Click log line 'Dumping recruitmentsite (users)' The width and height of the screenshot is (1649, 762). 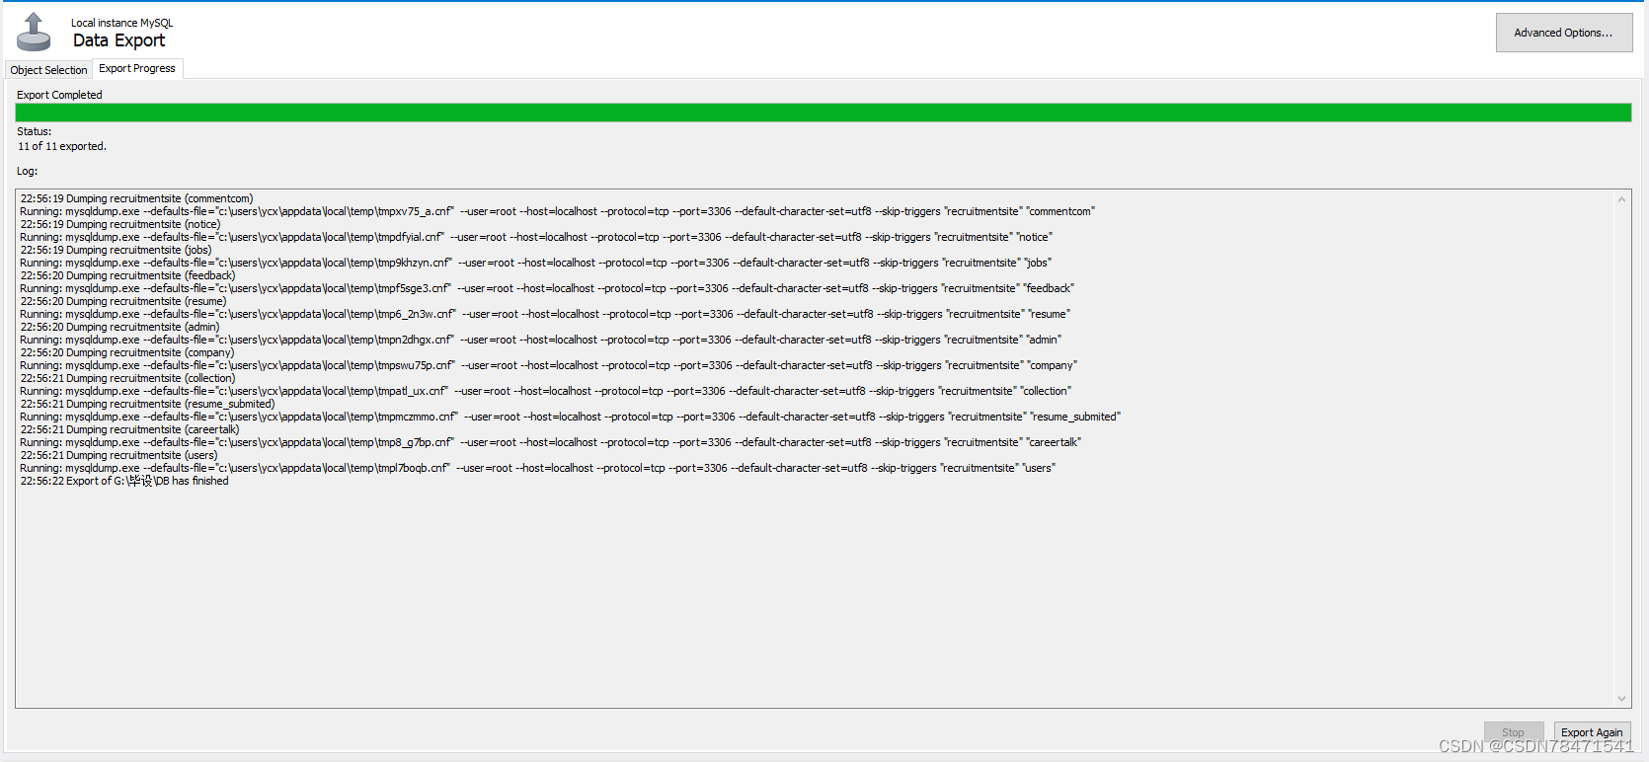point(119,455)
